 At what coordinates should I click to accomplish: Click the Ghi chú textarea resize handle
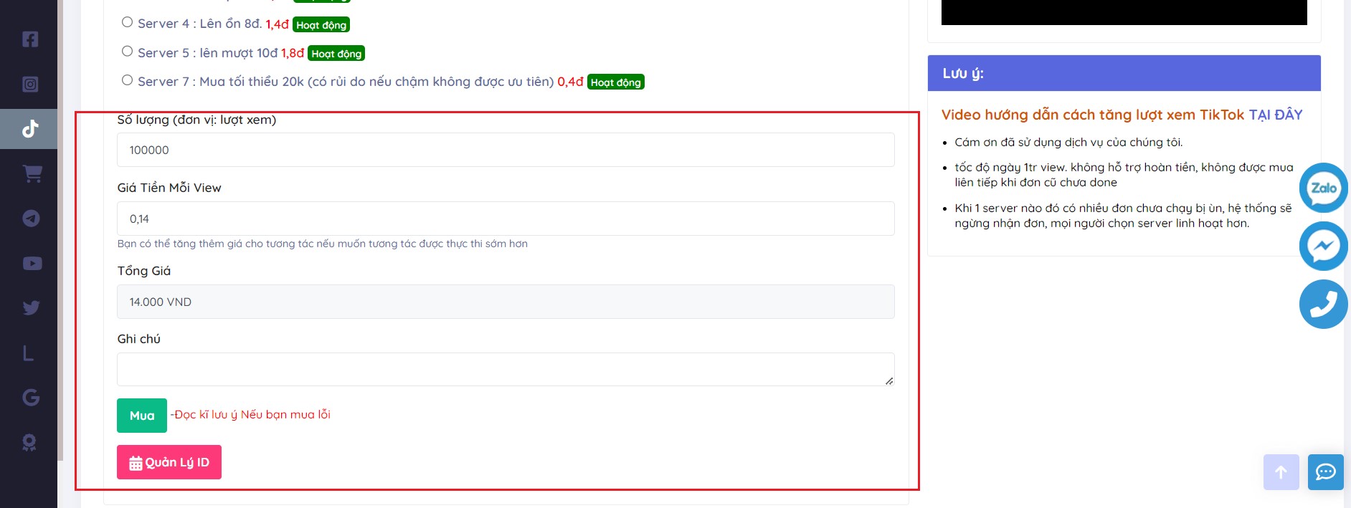tap(889, 381)
